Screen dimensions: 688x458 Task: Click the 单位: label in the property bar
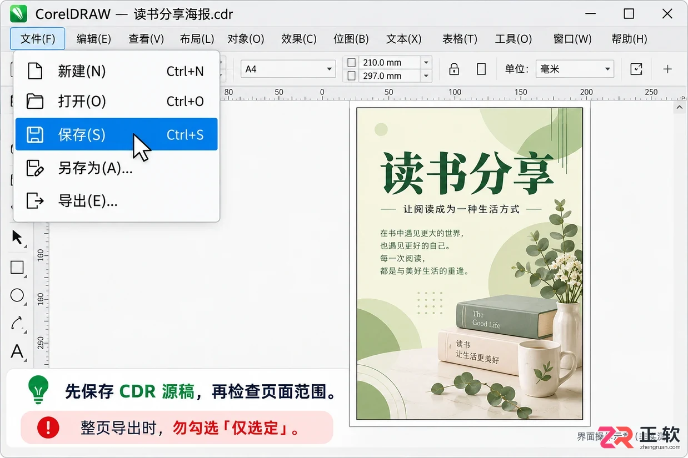[x=516, y=69]
